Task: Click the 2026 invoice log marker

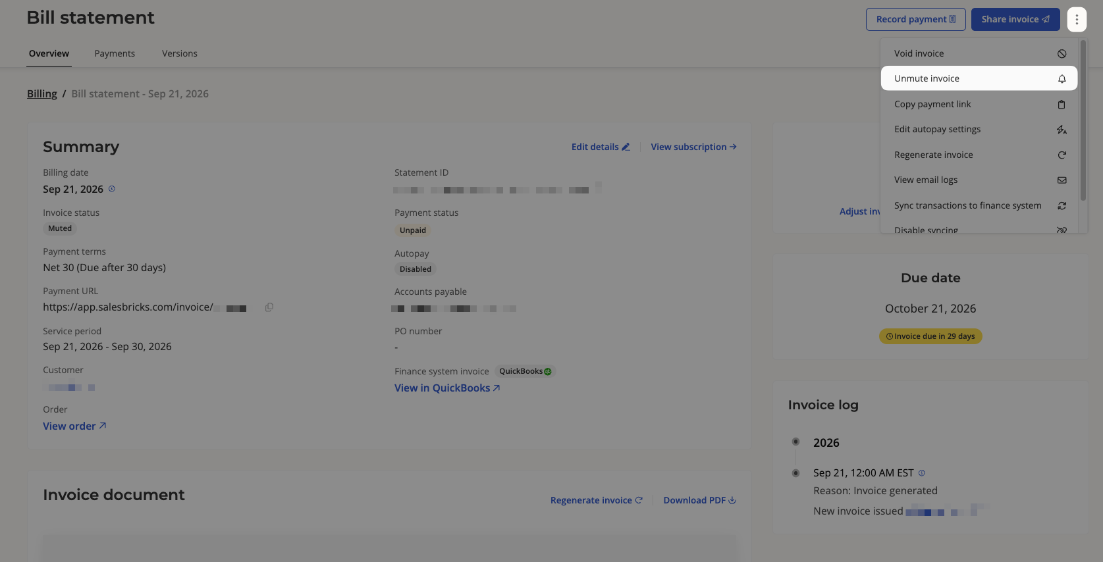Action: coord(795,442)
